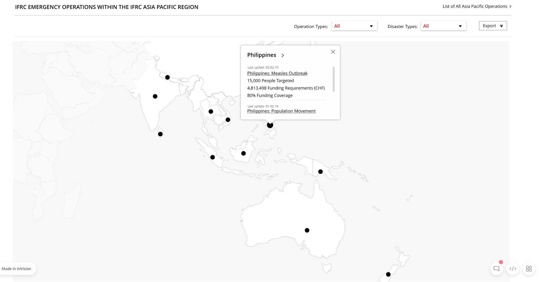The image size is (539, 282).
Task: Open the Philippines: Measles Outbreak report
Action: (x=277, y=73)
